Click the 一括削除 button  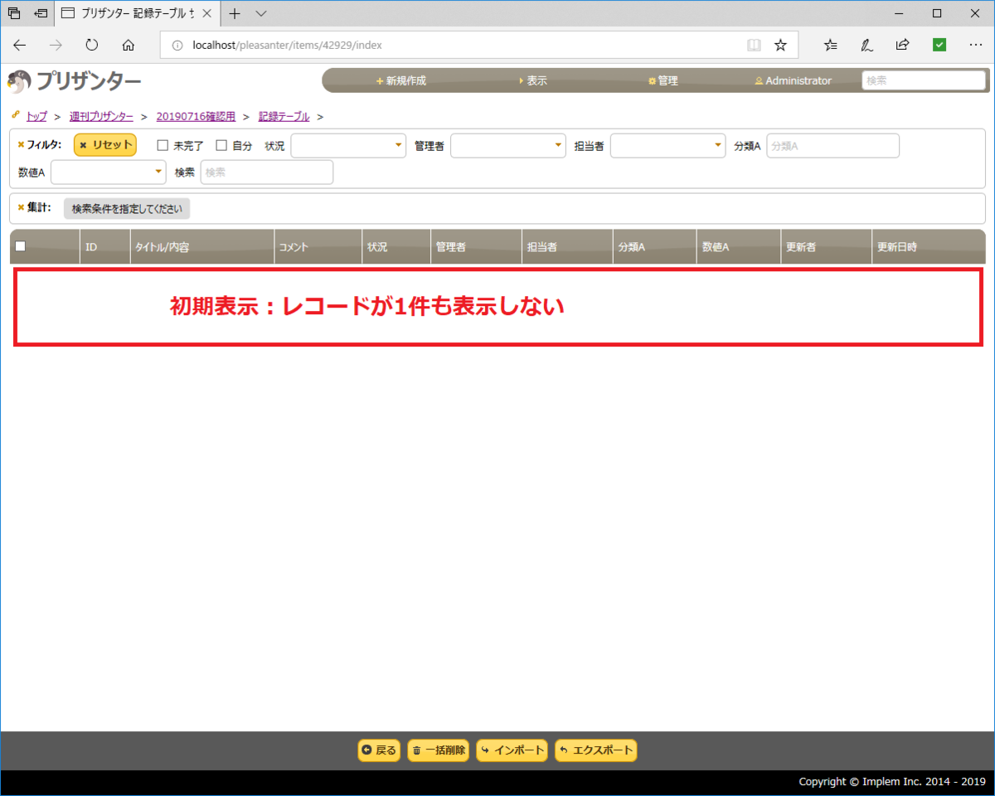tap(438, 750)
